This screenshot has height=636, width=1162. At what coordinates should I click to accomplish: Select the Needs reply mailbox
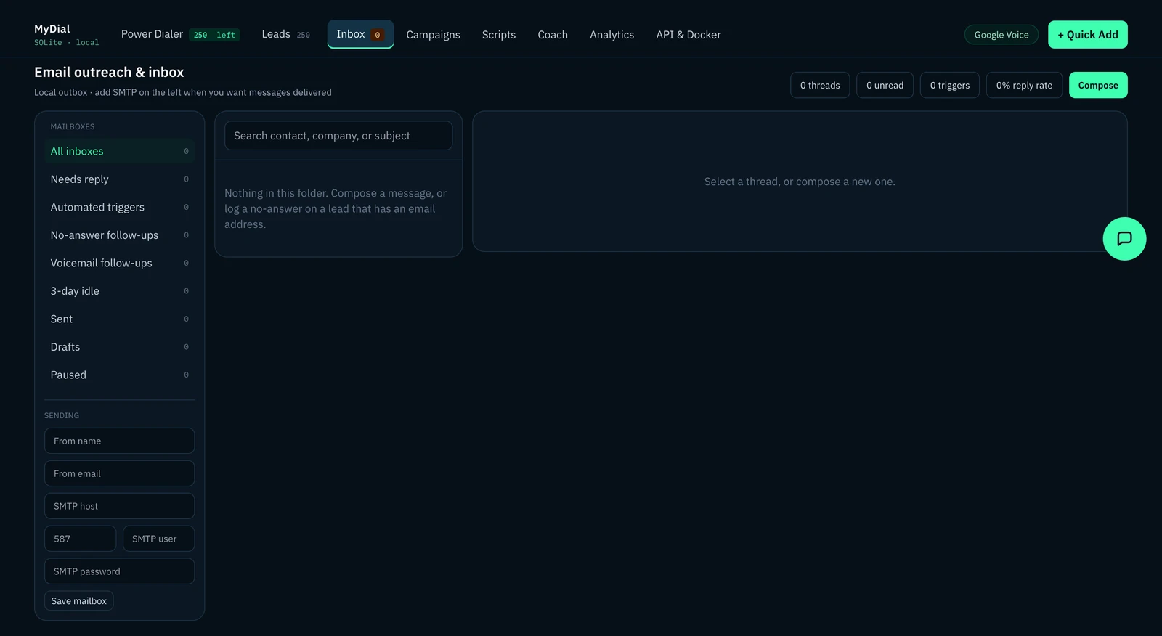(120, 179)
